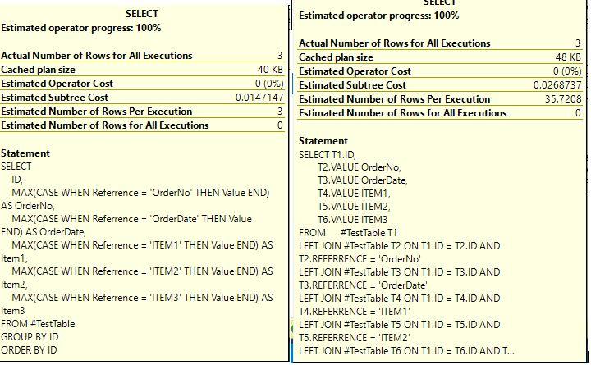This screenshot has width=591, height=365.
Task: Click the 'Cached plan size' label beside 40 KB
Action: pyautogui.click(x=38, y=70)
